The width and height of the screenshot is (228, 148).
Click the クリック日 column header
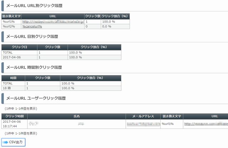pos(19,47)
